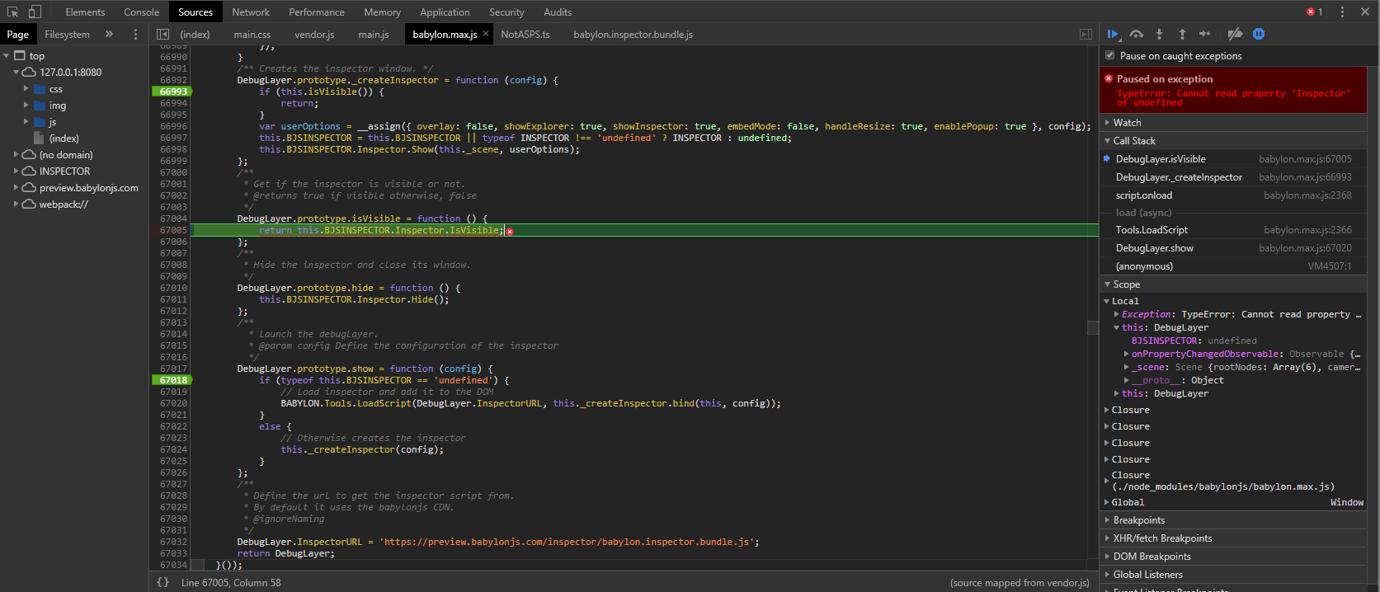Expand the Exception TypeError scope entry
The height and width of the screenshot is (592, 1380).
click(1116, 314)
